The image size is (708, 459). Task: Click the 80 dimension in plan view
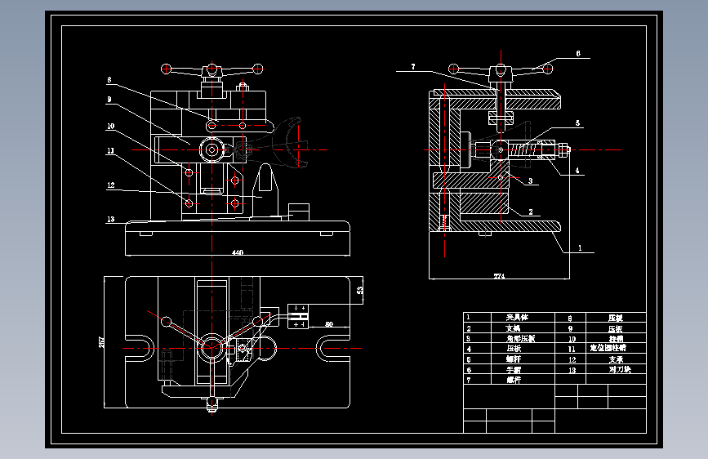coord(329,324)
